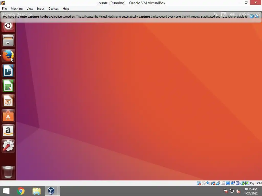Open the Input menu
The image size is (262, 196).
pos(41,9)
